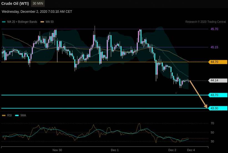This screenshot has width=228, height=153.
Task: Click the RSI legend label
Action: (x=9, y=115)
